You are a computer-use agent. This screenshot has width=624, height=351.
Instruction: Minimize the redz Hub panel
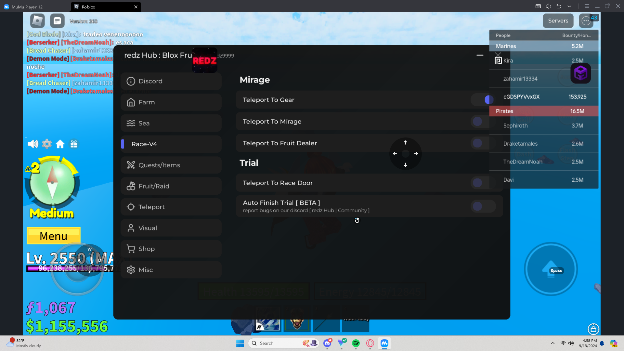pyautogui.click(x=480, y=55)
